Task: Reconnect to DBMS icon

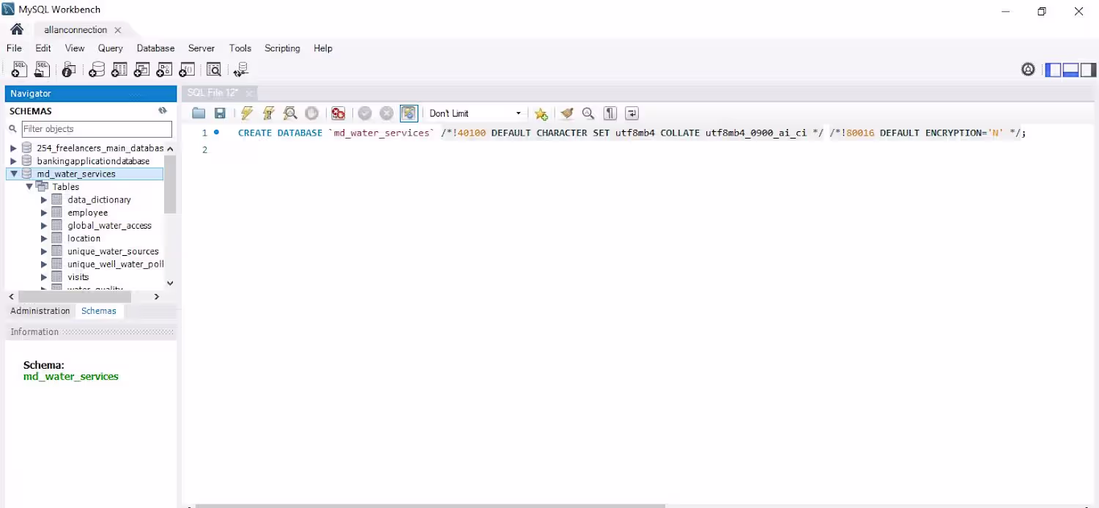Action: point(240,70)
